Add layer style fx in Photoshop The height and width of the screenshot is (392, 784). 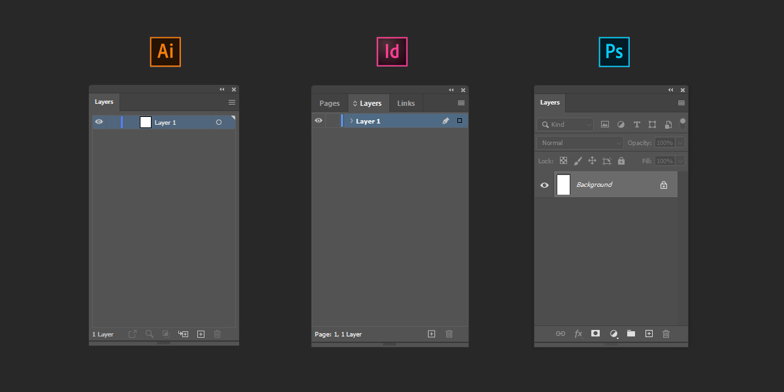pyautogui.click(x=578, y=333)
